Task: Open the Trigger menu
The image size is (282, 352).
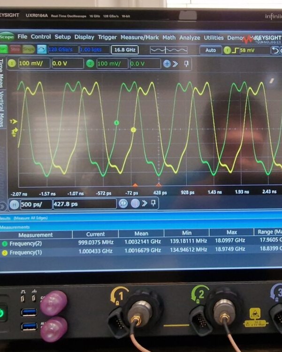Action: tap(107, 37)
